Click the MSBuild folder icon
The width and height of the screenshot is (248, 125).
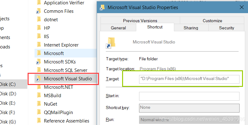click(x=39, y=95)
